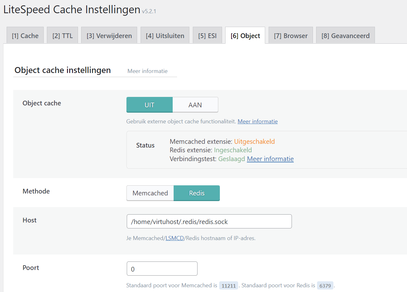Open the [7] Browser tab
Viewport: 407px width, 292px height.
pyautogui.click(x=291, y=35)
